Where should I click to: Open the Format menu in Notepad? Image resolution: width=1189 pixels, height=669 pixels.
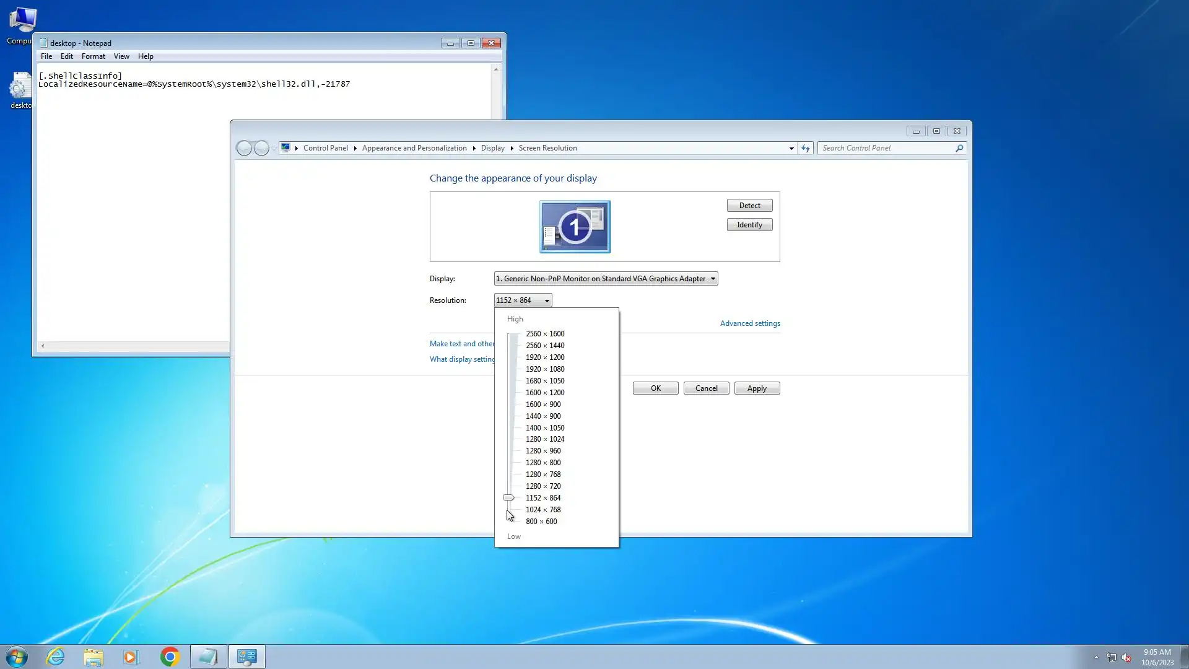pos(93,56)
